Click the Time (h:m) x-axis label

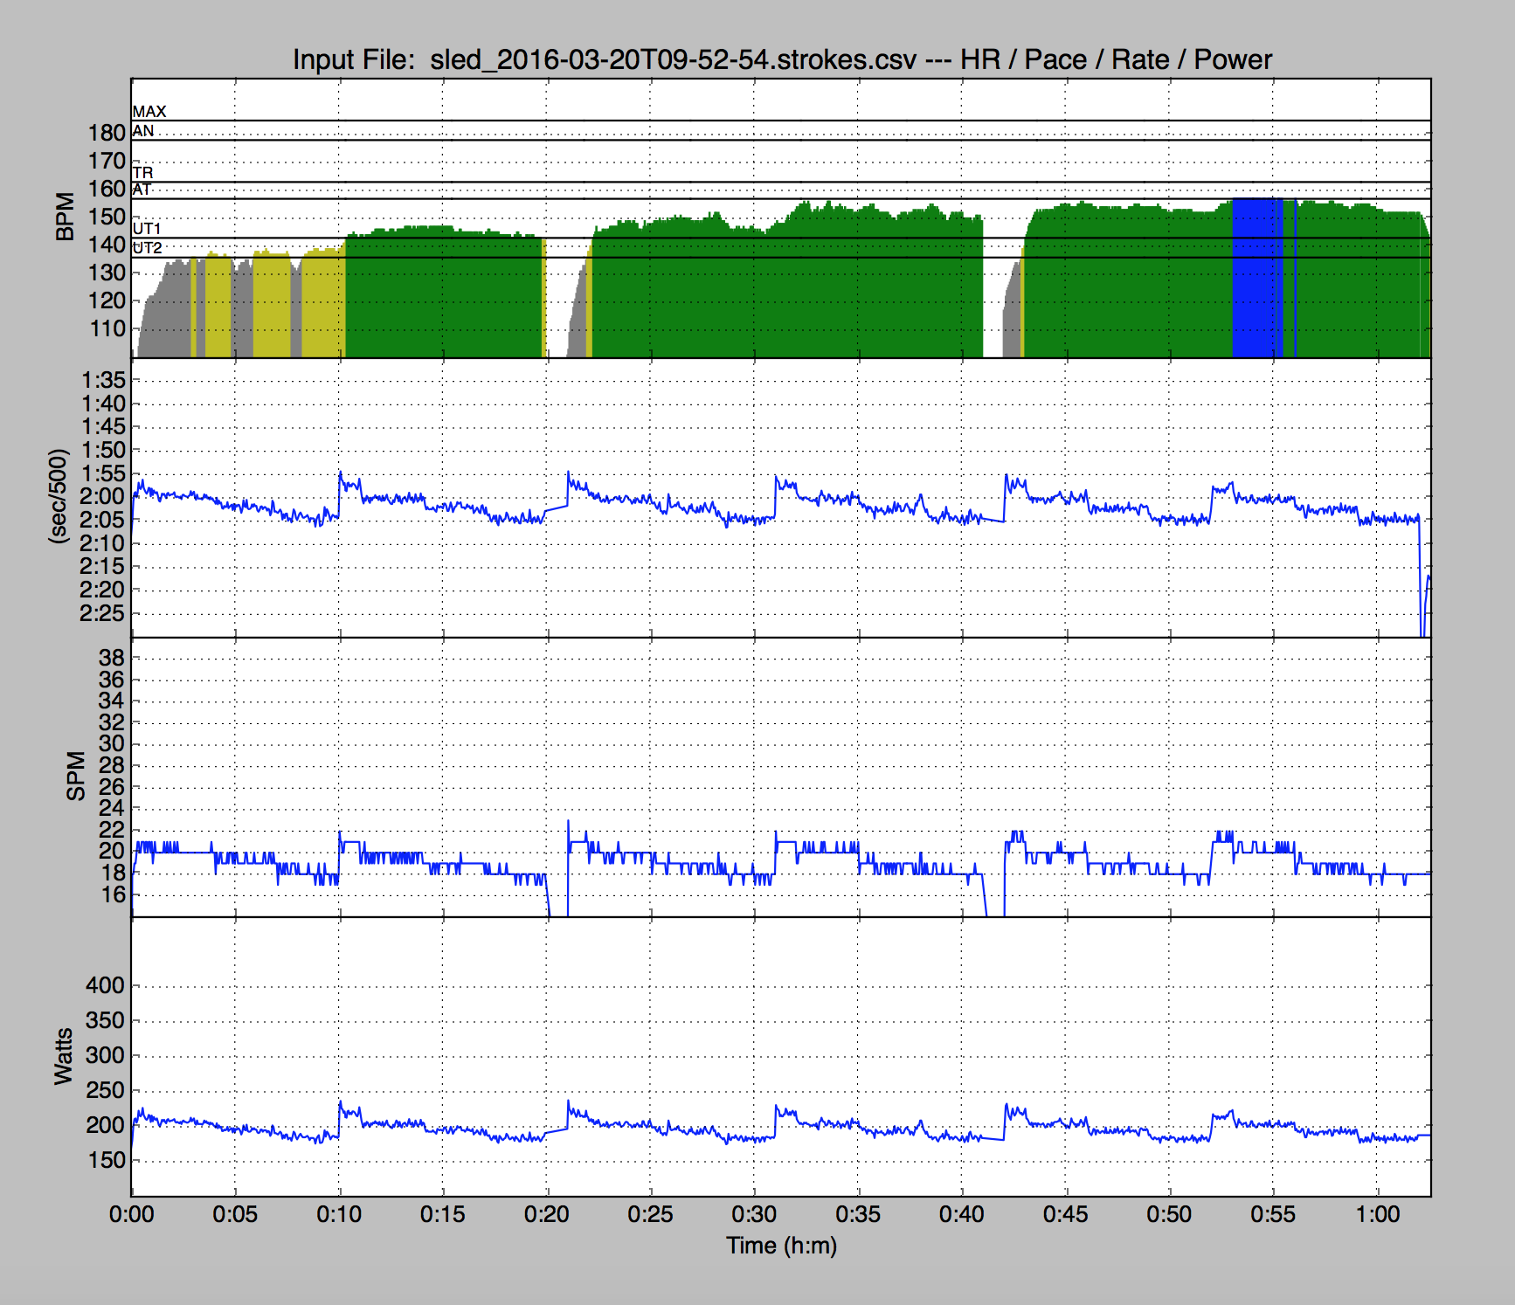tap(781, 1245)
